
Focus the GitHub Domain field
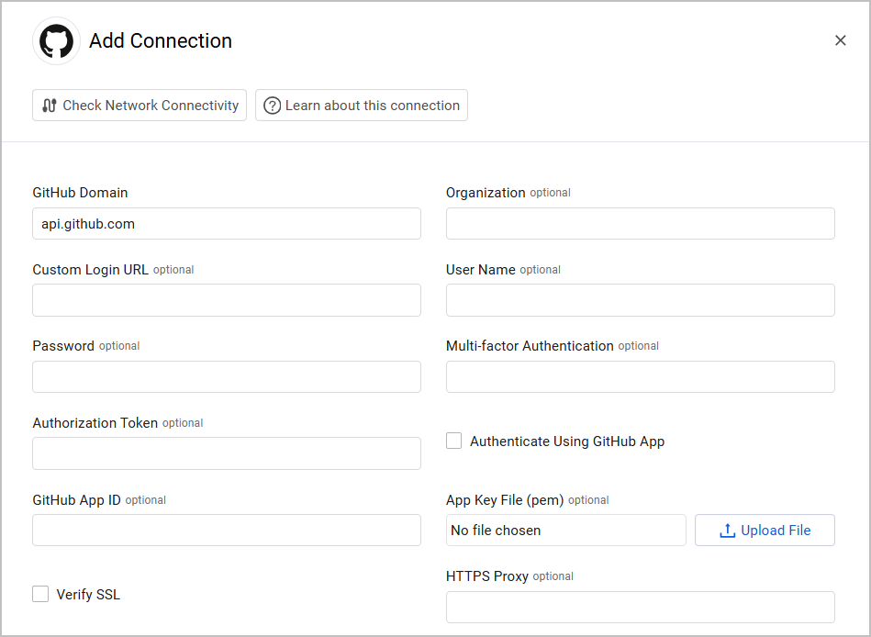pos(227,224)
